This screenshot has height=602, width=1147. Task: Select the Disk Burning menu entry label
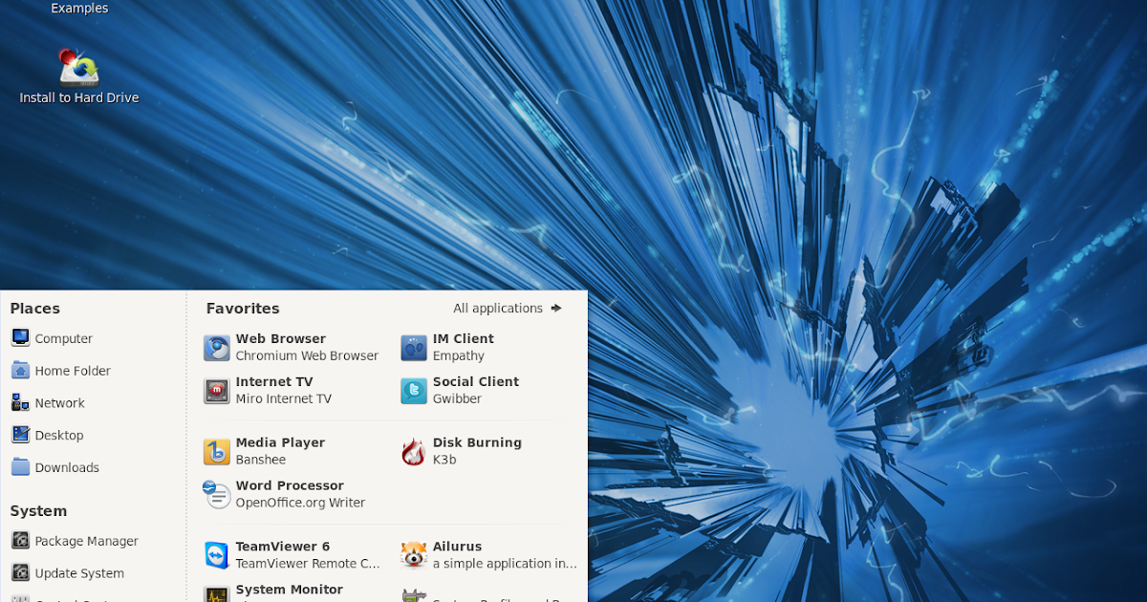coord(477,442)
